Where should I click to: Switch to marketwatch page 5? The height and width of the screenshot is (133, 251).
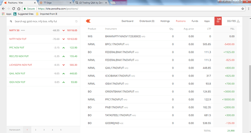click(61, 130)
